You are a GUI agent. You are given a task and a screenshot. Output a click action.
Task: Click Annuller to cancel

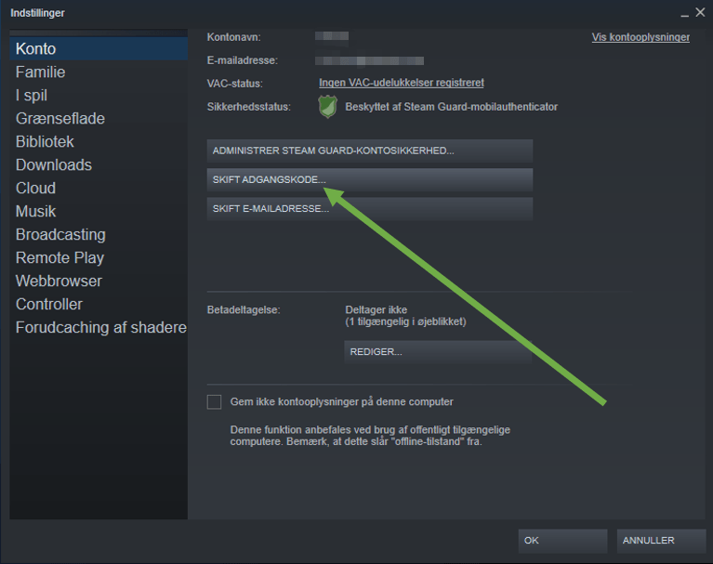661,541
